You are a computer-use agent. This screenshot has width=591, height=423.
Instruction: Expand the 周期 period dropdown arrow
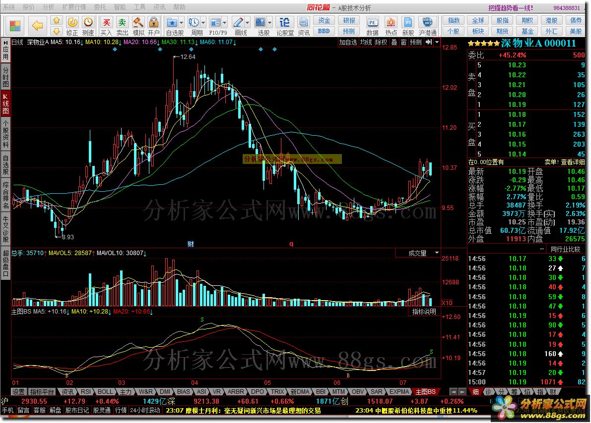[203, 22]
